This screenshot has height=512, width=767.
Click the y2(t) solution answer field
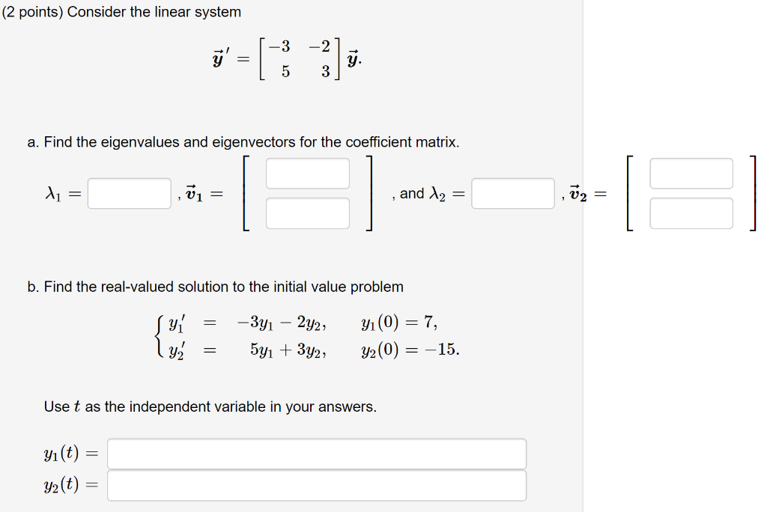pos(317,485)
